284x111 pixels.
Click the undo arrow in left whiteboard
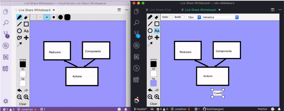click(x=19, y=90)
